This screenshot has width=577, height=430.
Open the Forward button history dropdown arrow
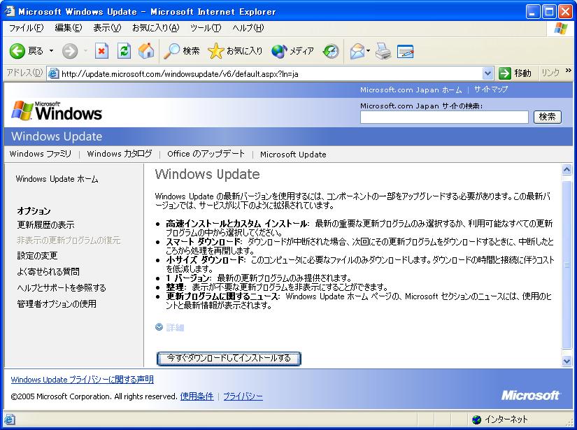(85, 51)
